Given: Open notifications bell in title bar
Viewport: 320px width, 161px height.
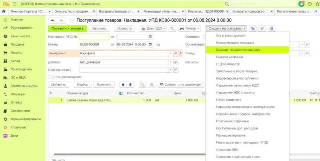Looking at the screenshot, I should [x=302, y=4].
